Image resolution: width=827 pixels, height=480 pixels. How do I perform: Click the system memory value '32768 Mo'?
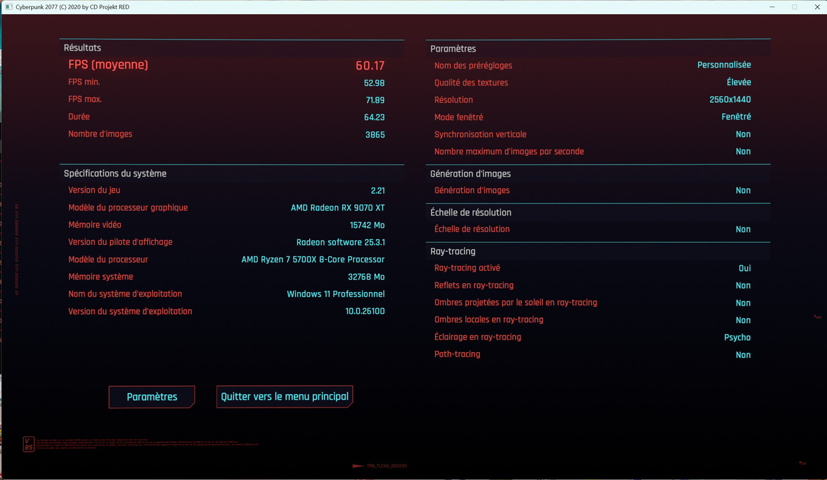coord(366,277)
